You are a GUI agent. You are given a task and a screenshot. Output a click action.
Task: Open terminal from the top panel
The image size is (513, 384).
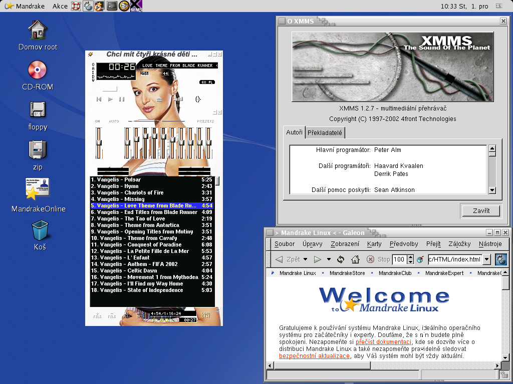tap(112, 6)
